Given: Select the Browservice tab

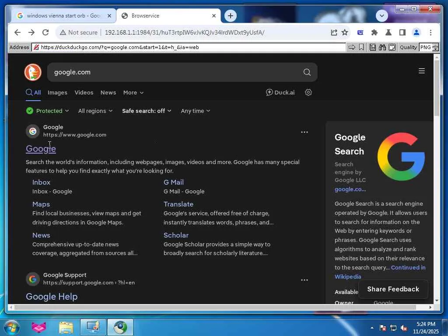Looking at the screenshot, I should pyautogui.click(x=168, y=16).
